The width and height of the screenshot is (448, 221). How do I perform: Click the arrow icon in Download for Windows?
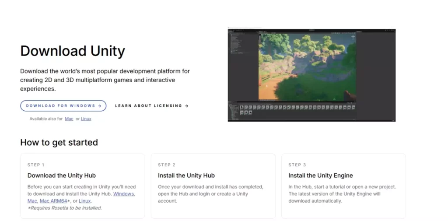(99, 106)
